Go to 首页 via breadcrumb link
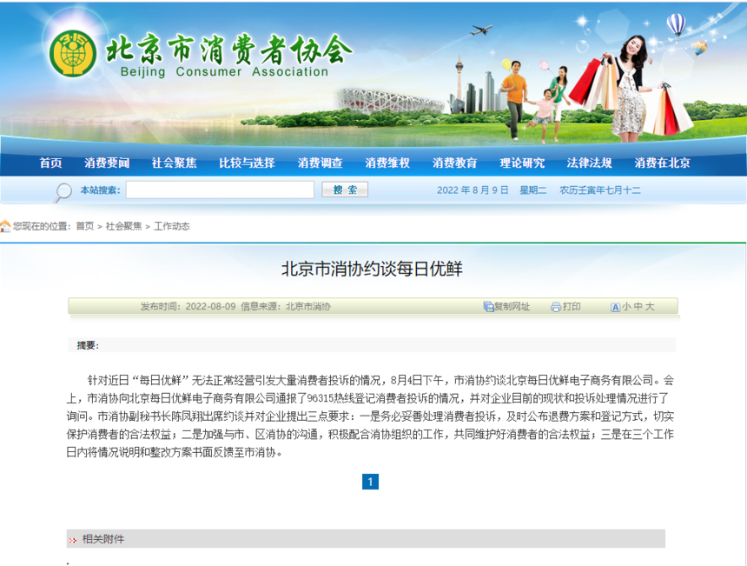This screenshot has width=747, height=566. tap(85, 226)
